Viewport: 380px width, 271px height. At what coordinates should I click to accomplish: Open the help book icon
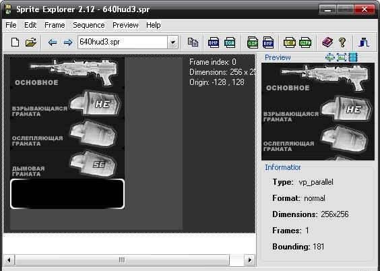[x=327, y=42]
